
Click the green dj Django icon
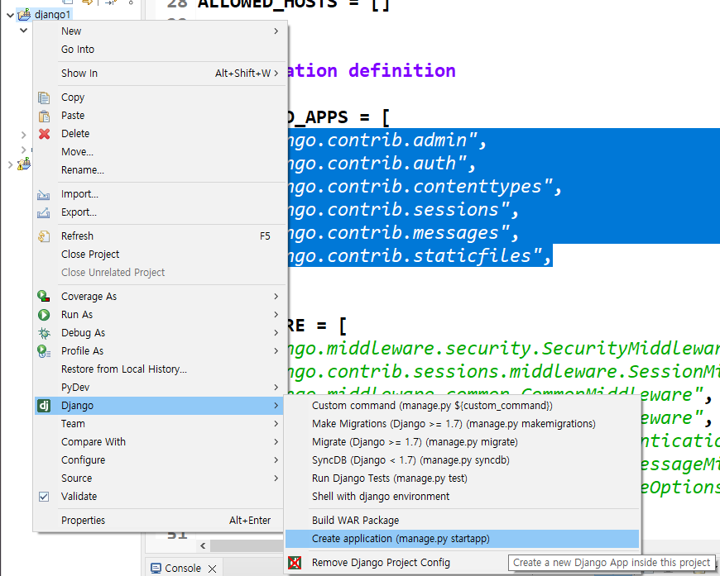44,406
